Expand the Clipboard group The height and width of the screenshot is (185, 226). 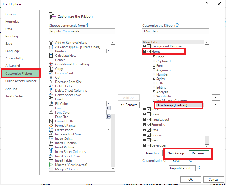(x=154, y=61)
